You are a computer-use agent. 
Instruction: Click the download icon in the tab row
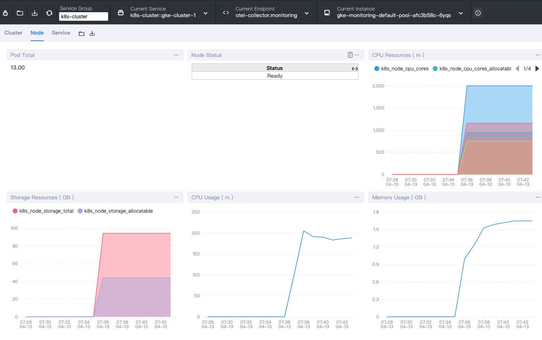[92, 33]
